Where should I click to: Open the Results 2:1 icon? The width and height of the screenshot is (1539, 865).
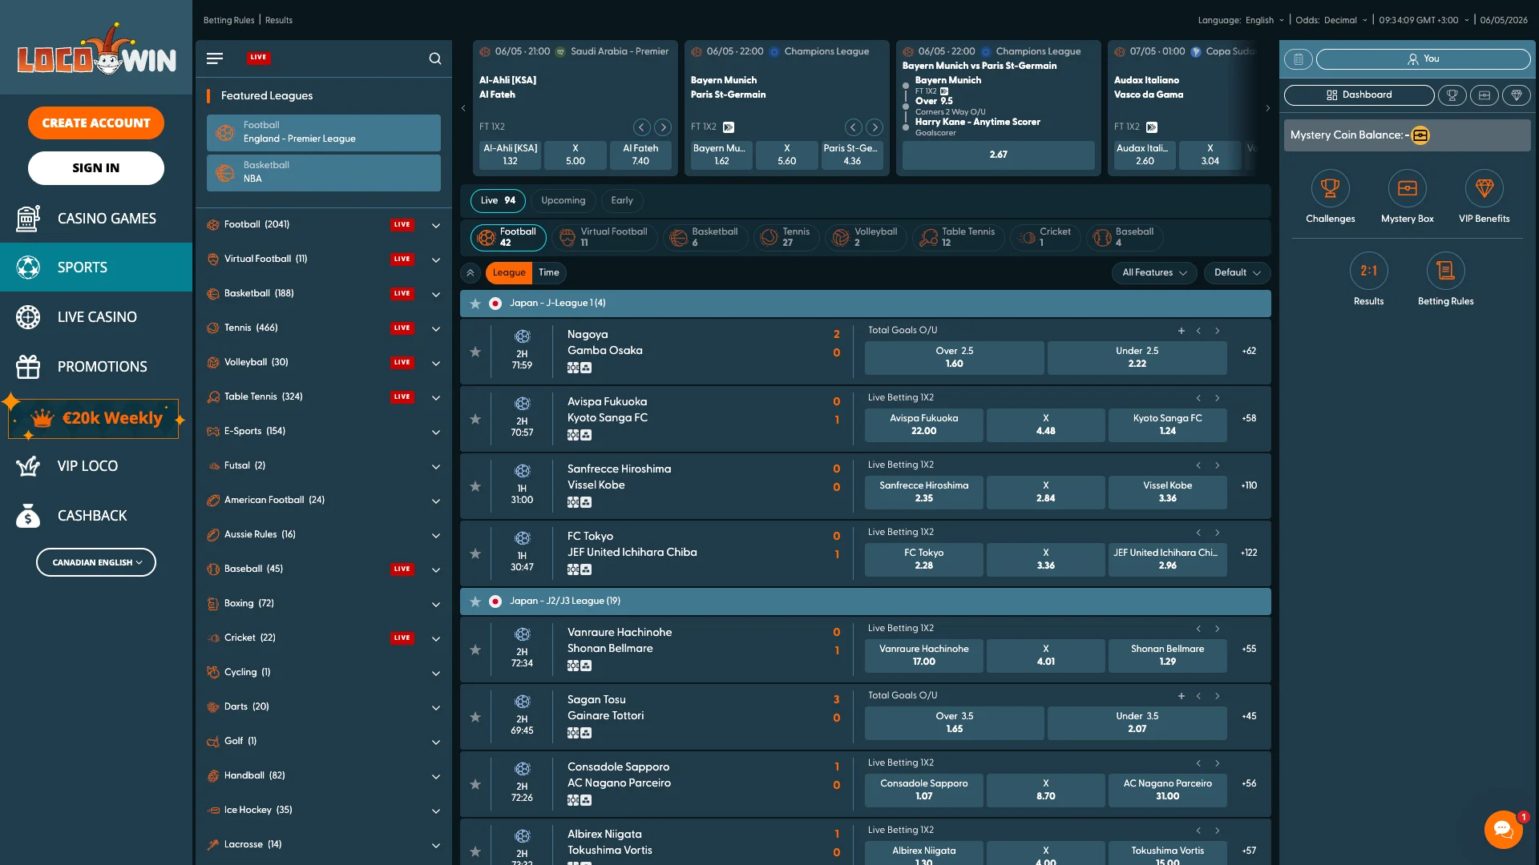(1369, 272)
